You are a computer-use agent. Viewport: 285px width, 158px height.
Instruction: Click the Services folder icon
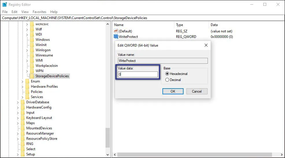pos(27,97)
